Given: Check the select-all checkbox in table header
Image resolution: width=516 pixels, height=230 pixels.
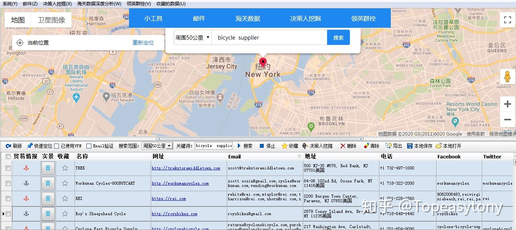Looking at the screenshot, I should [8, 156].
